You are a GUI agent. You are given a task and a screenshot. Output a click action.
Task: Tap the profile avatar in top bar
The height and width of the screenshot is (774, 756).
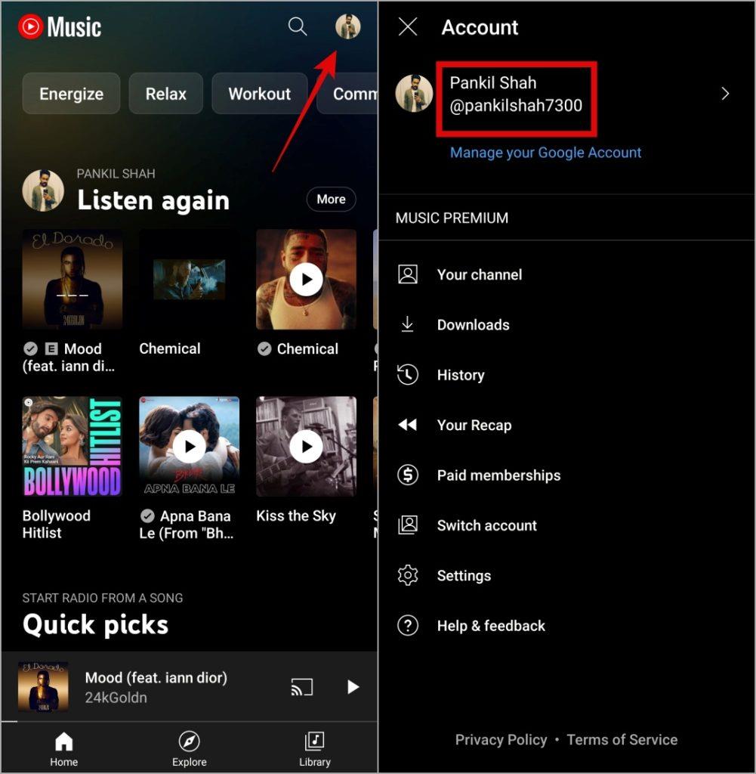coord(347,26)
